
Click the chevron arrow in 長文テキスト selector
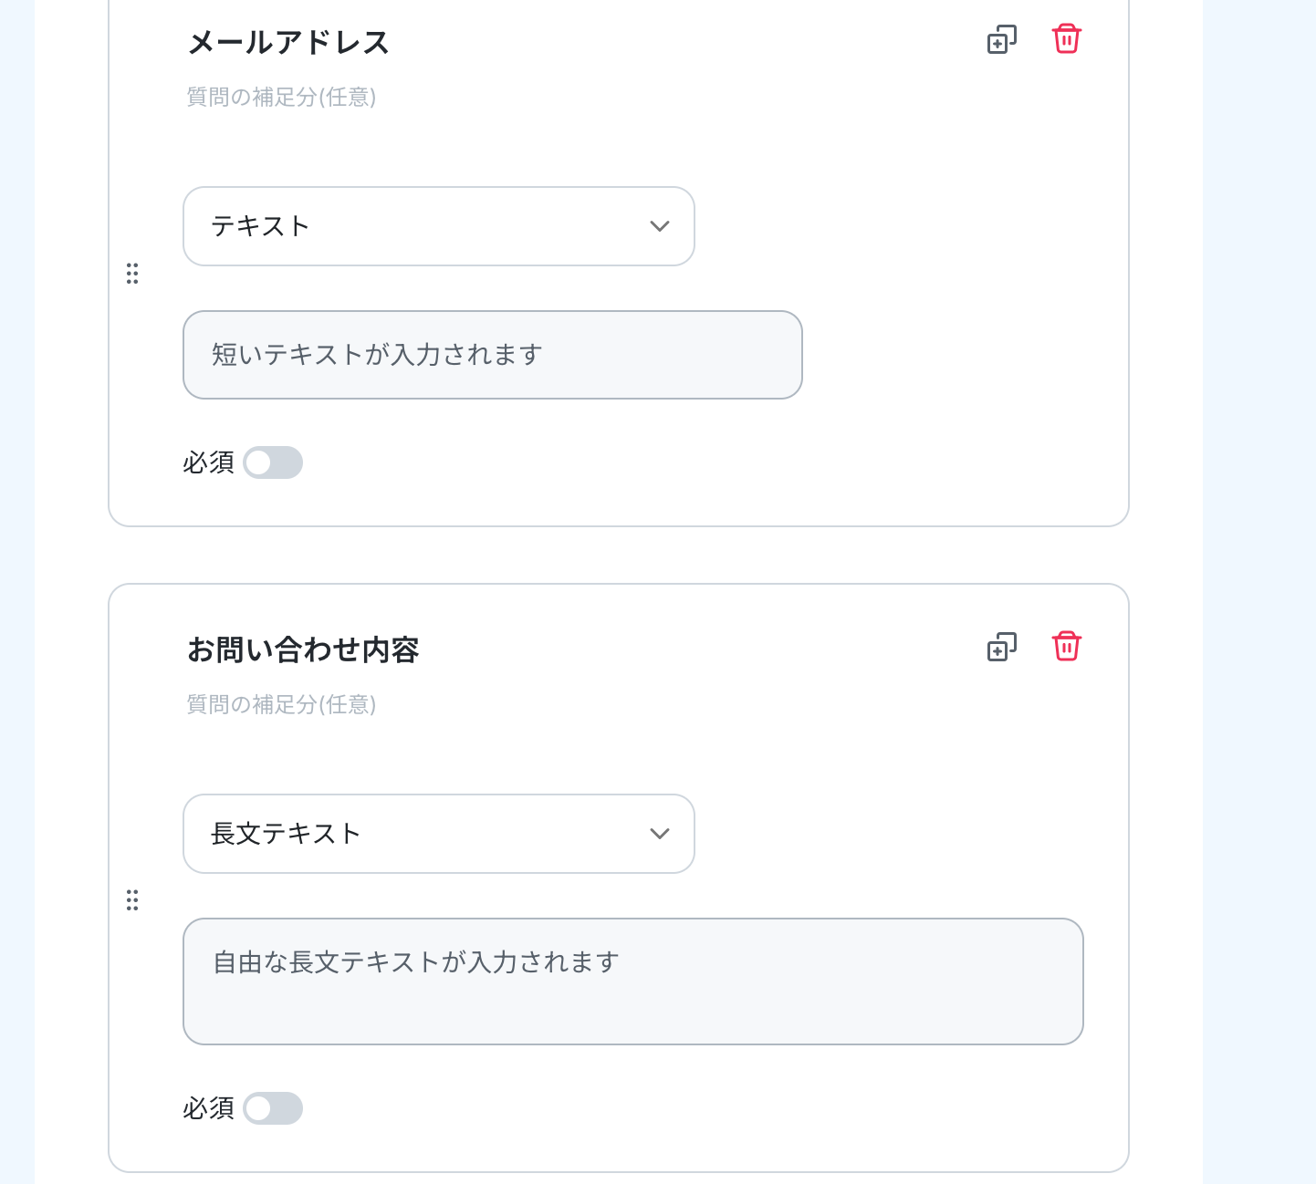(660, 834)
